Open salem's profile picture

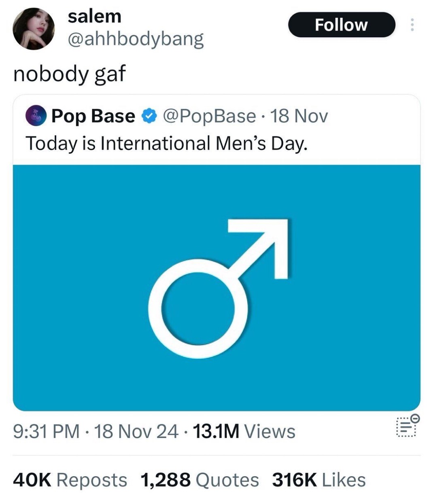click(34, 29)
